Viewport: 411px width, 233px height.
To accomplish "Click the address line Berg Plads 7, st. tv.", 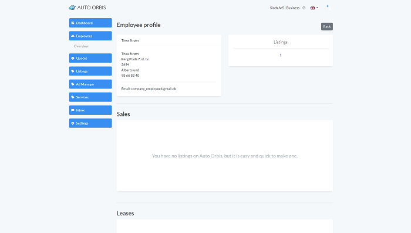I will 135,59.
